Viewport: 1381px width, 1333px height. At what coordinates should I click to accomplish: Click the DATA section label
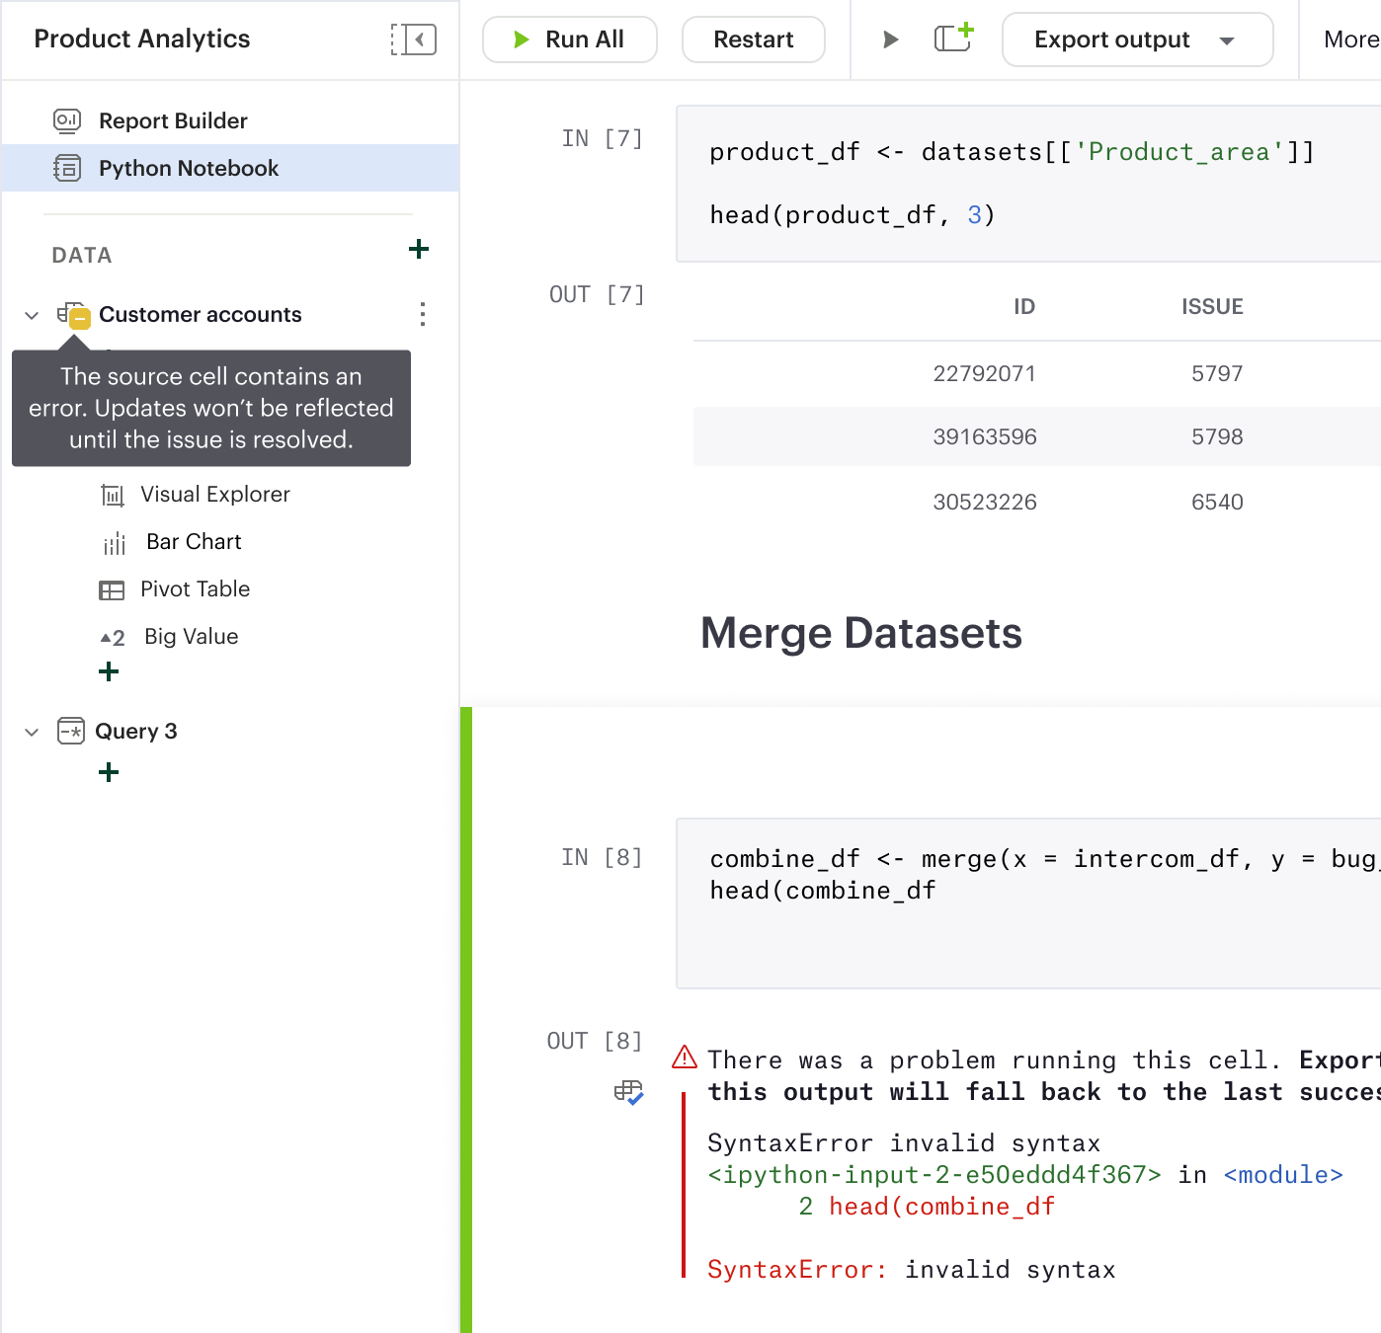82,255
